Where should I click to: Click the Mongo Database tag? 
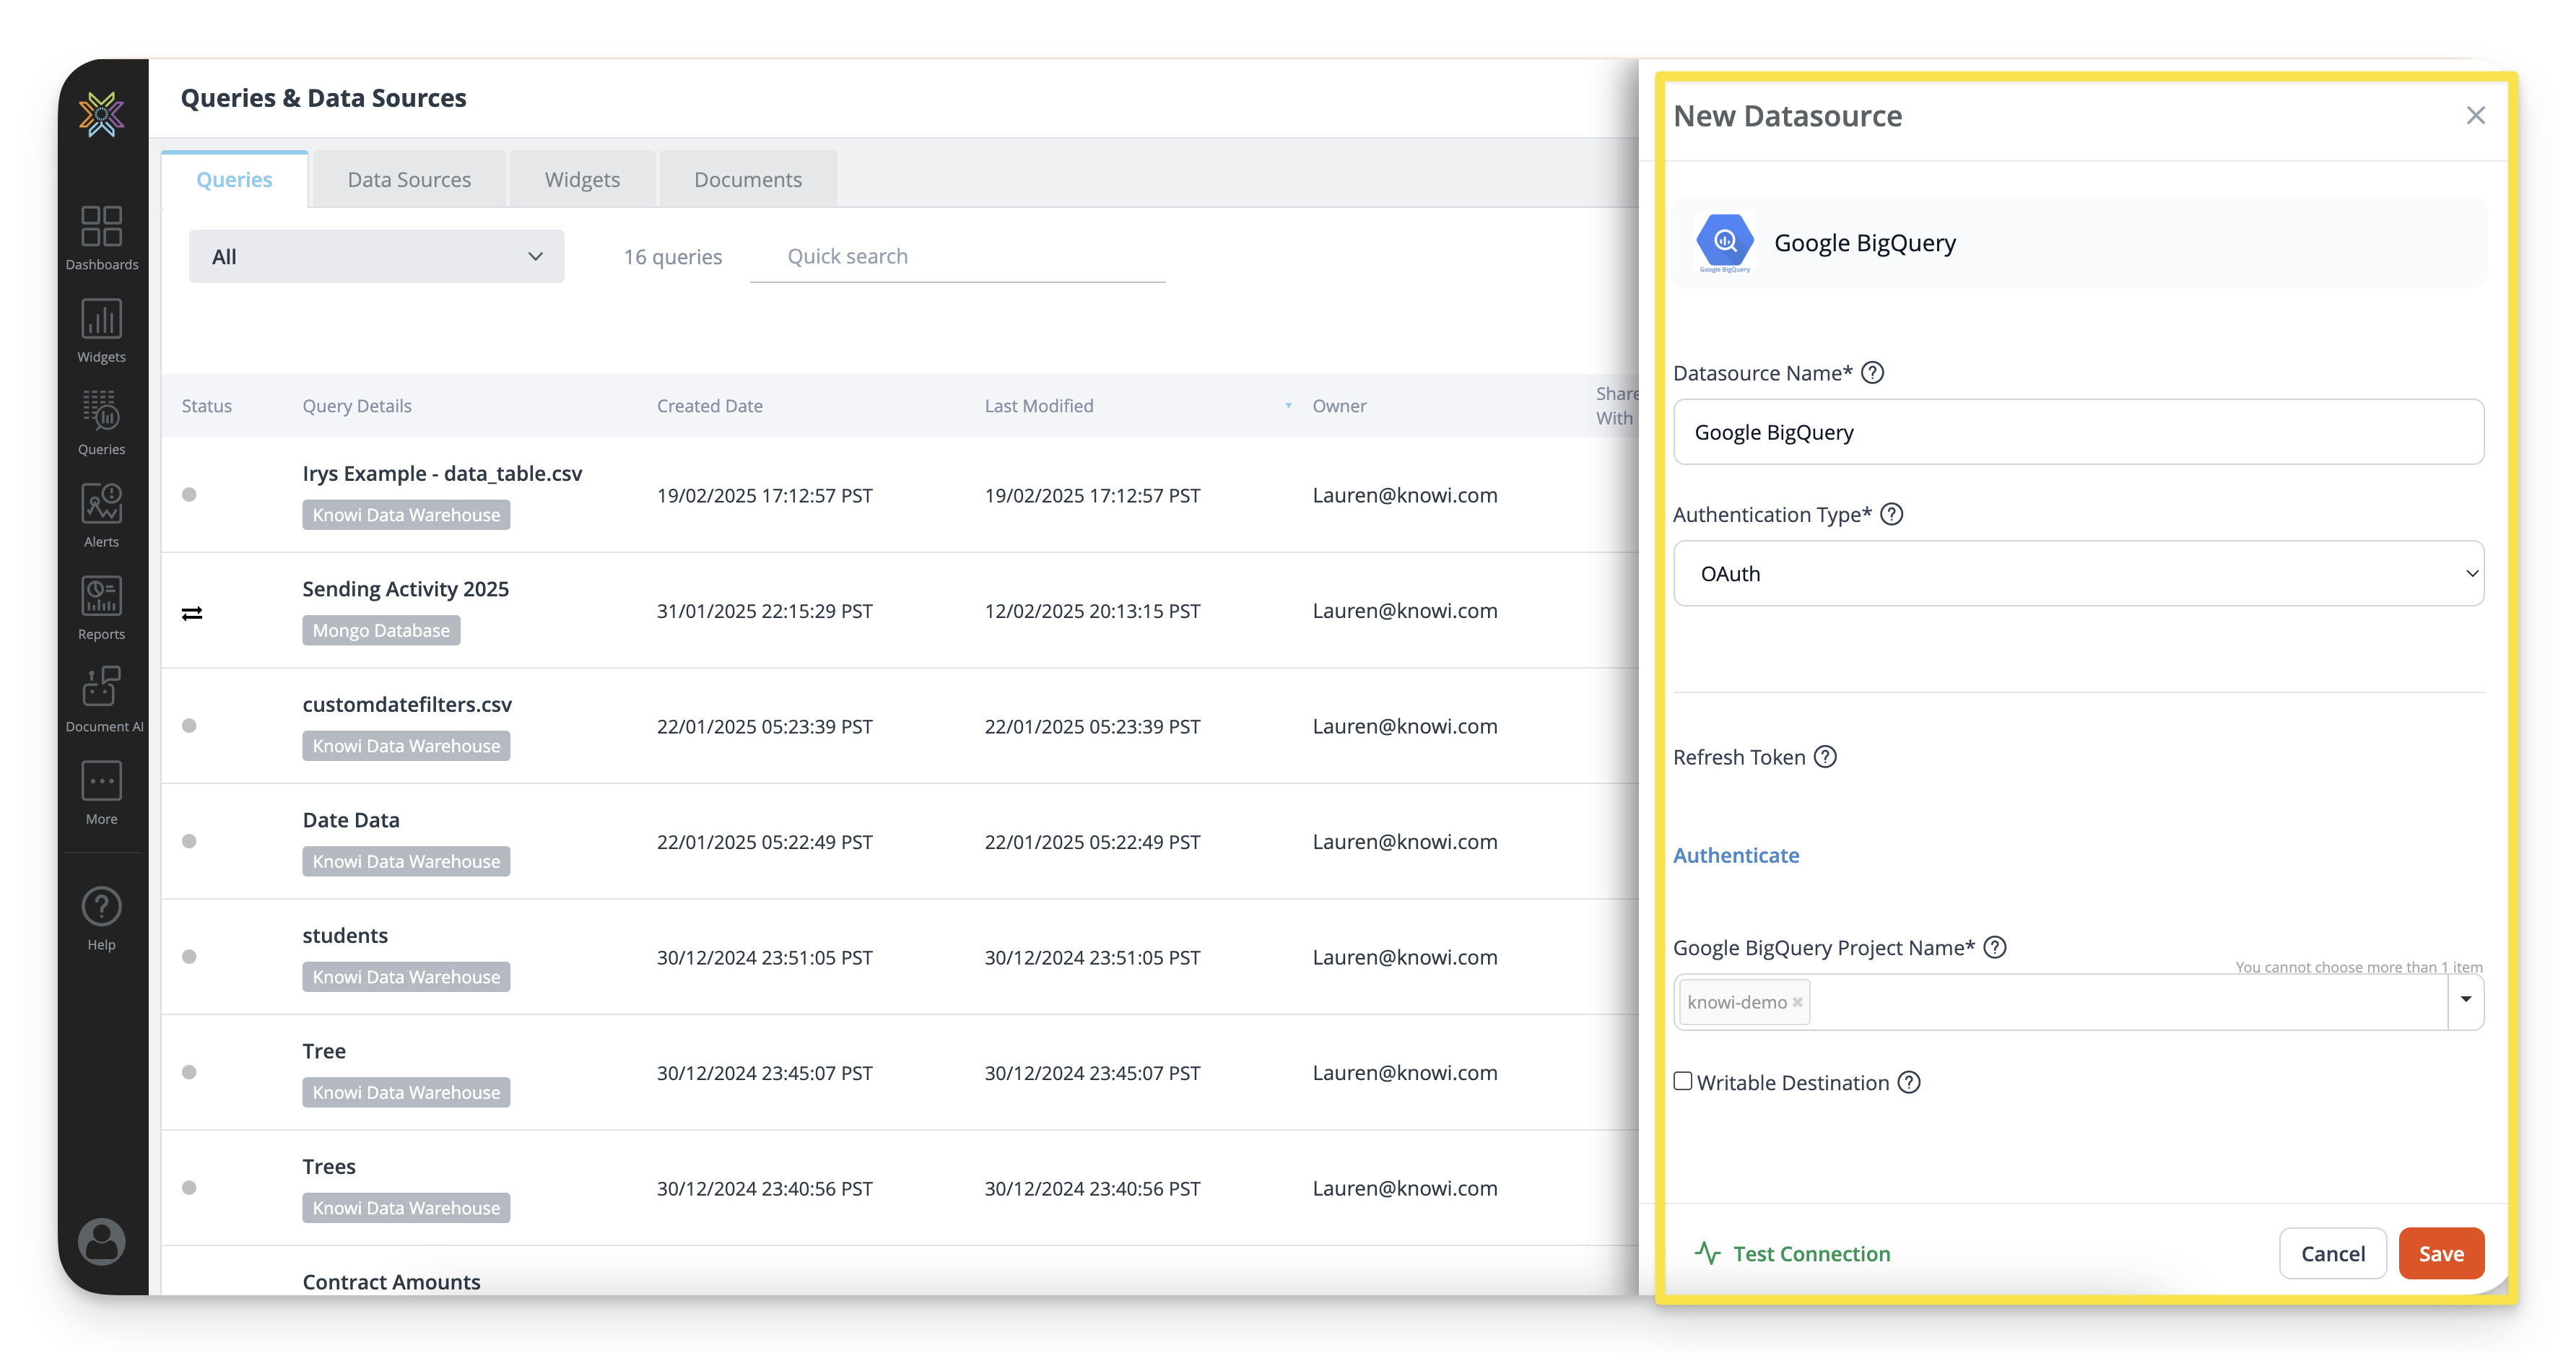click(381, 630)
